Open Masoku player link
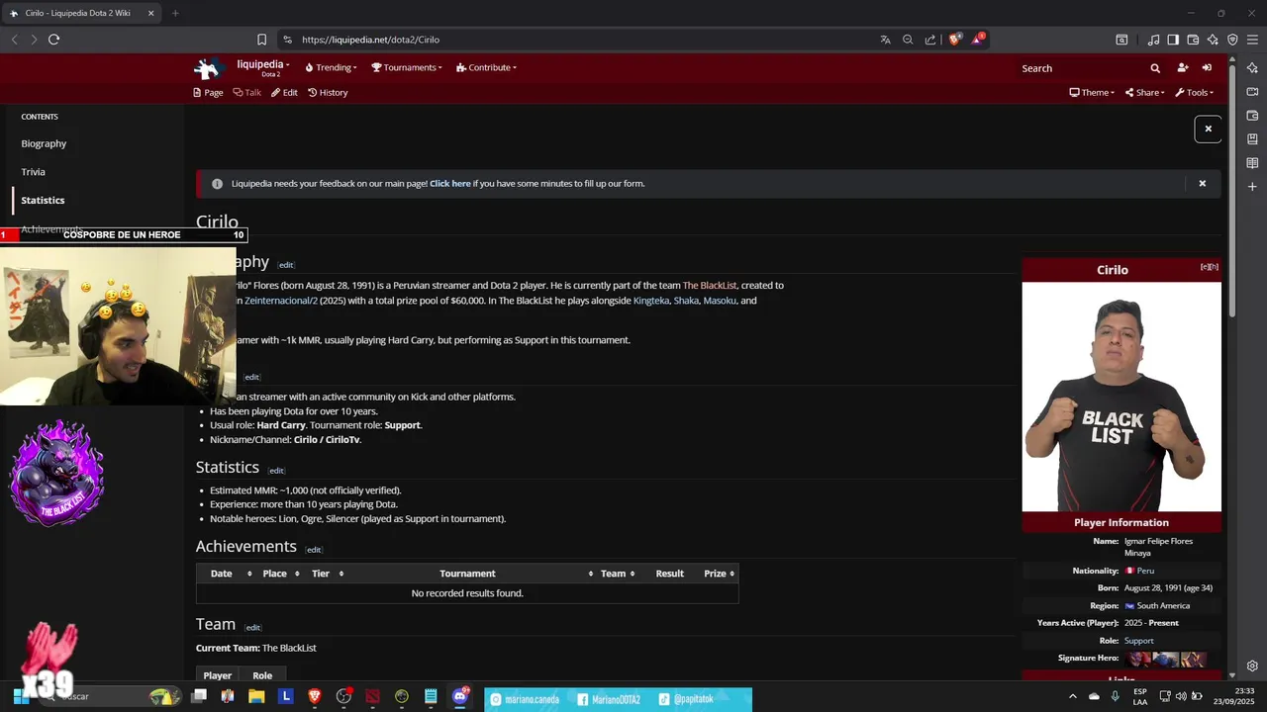The image size is (1267, 712). coord(720,301)
